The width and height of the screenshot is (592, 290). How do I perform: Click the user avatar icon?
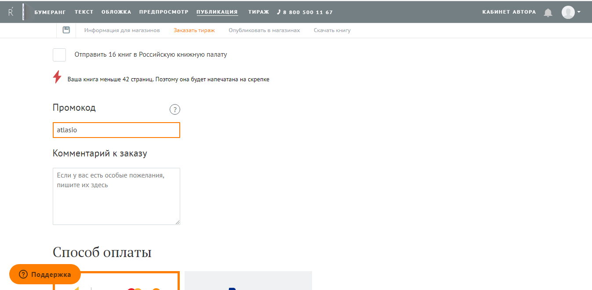click(x=568, y=12)
